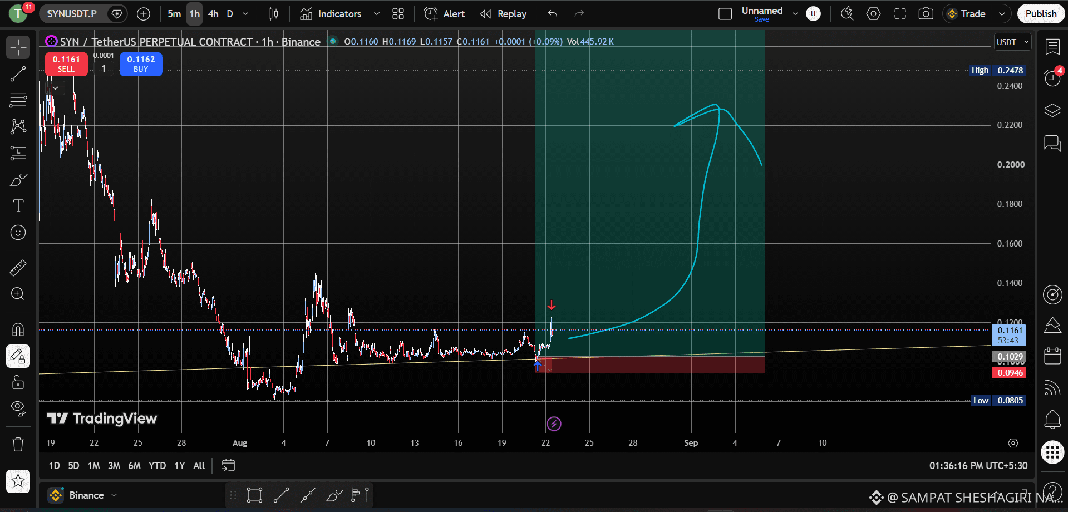Toggle hide all drawings eye icon
This screenshot has width=1068, height=512.
pos(18,408)
